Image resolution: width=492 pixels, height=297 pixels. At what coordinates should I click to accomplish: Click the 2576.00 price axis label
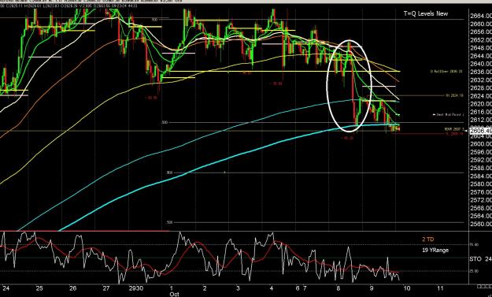(481, 191)
